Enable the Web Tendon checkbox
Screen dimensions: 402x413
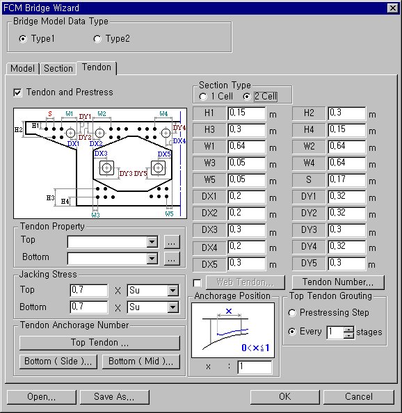(197, 283)
